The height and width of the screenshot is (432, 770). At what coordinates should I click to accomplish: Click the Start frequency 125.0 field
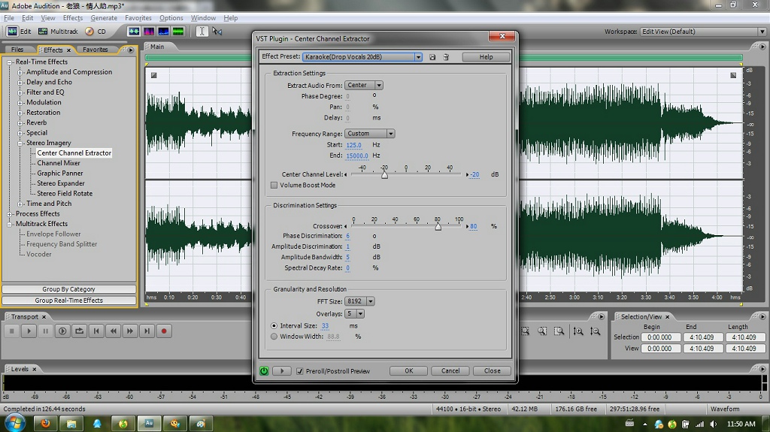(354, 145)
